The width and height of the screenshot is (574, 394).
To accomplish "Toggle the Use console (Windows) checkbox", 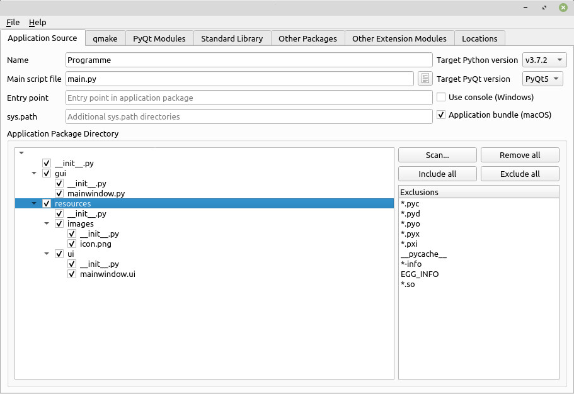I will pos(441,98).
